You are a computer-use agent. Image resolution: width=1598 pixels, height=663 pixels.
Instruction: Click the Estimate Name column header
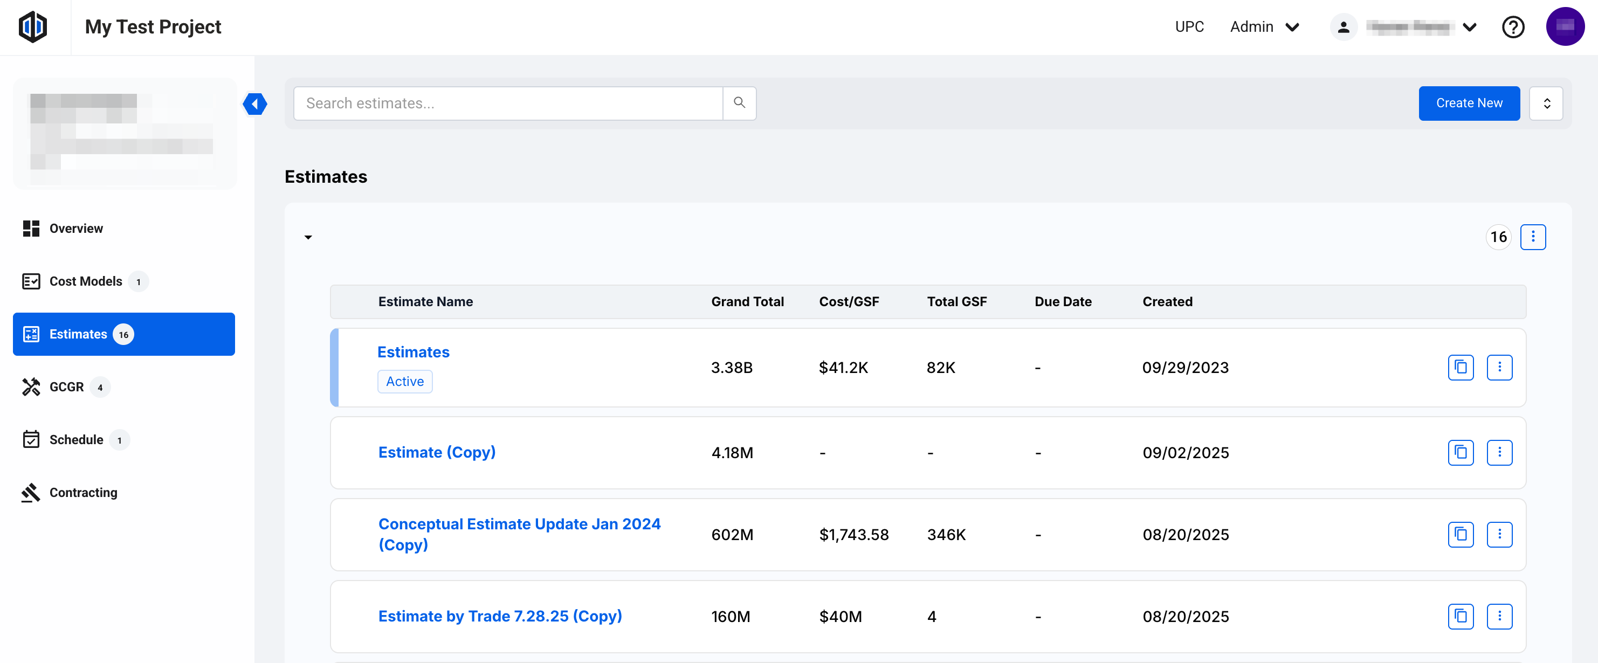[425, 302]
